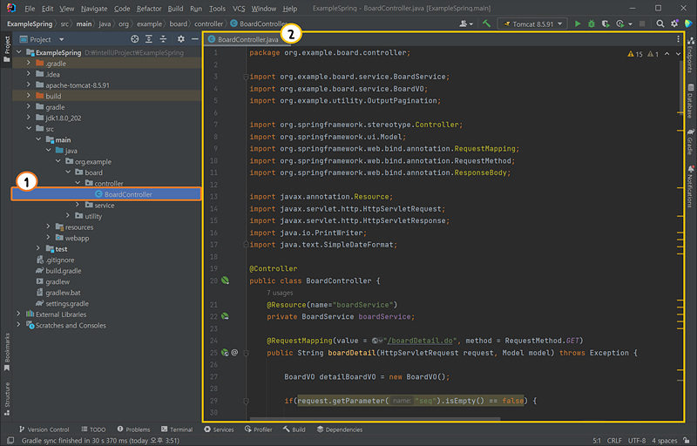Click Collapse All icon in Project panel
This screenshot has height=446, width=697.
[163, 39]
